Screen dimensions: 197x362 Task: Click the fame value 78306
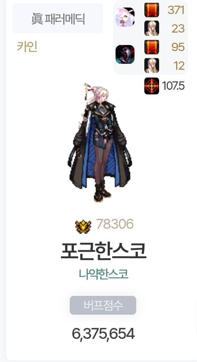115,224
